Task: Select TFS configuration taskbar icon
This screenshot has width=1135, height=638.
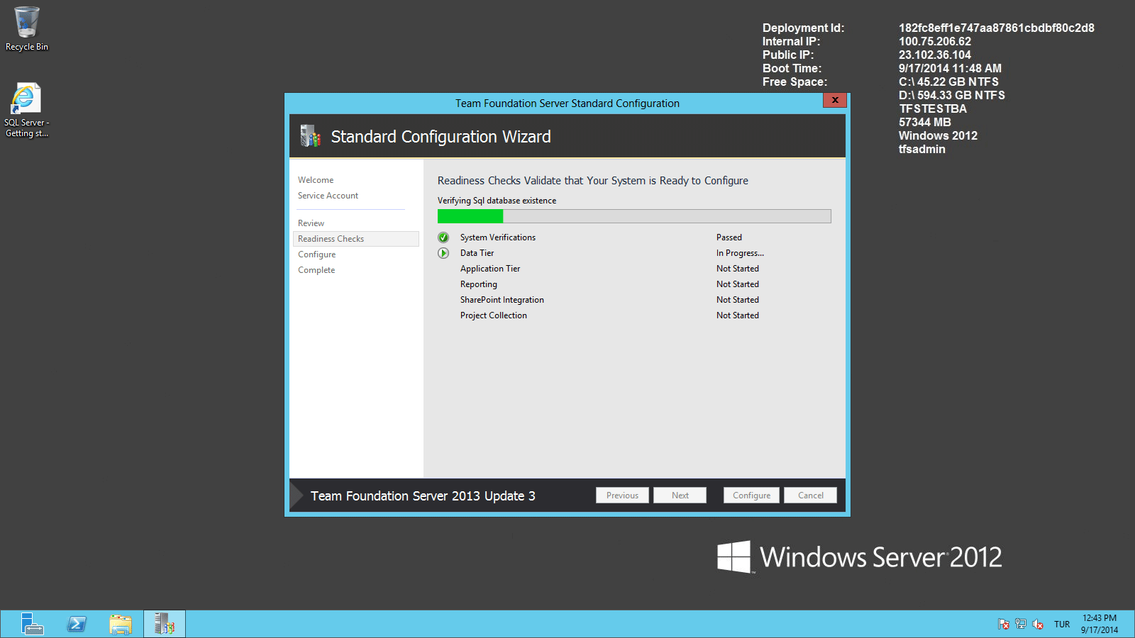Action: click(x=165, y=624)
